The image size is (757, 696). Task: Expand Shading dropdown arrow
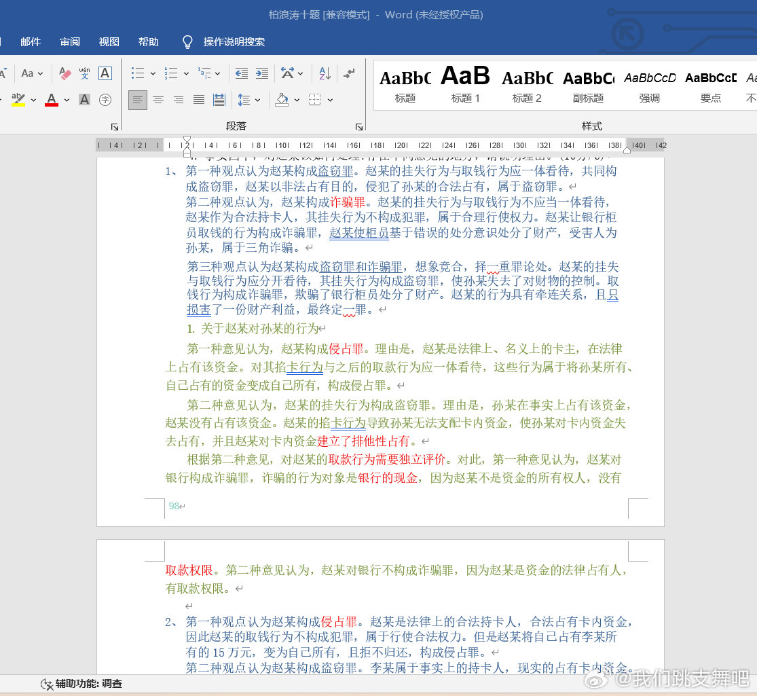click(297, 100)
